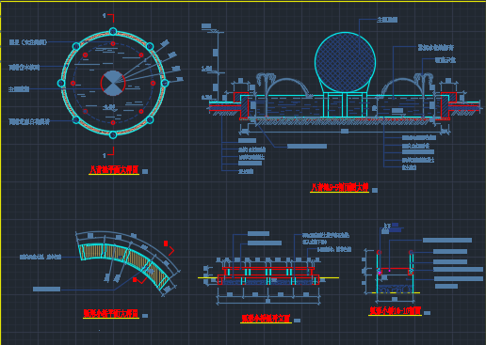Select red cut marker above the curved bridge
486x345 pixels.
[169, 247]
